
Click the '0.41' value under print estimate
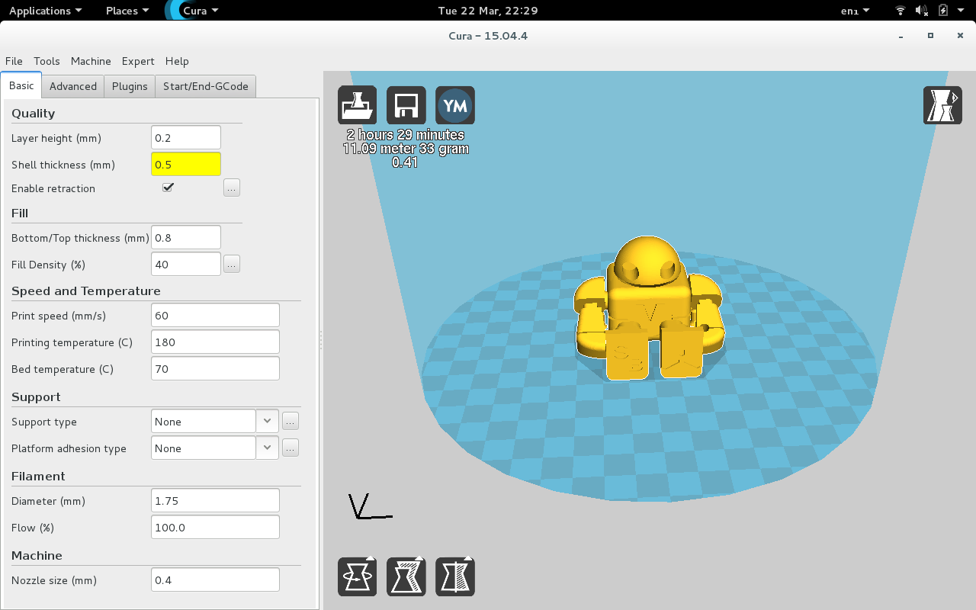tap(405, 162)
